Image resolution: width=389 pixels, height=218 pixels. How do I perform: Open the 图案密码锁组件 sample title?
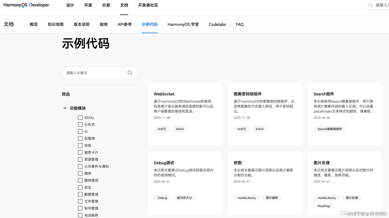coord(248,94)
